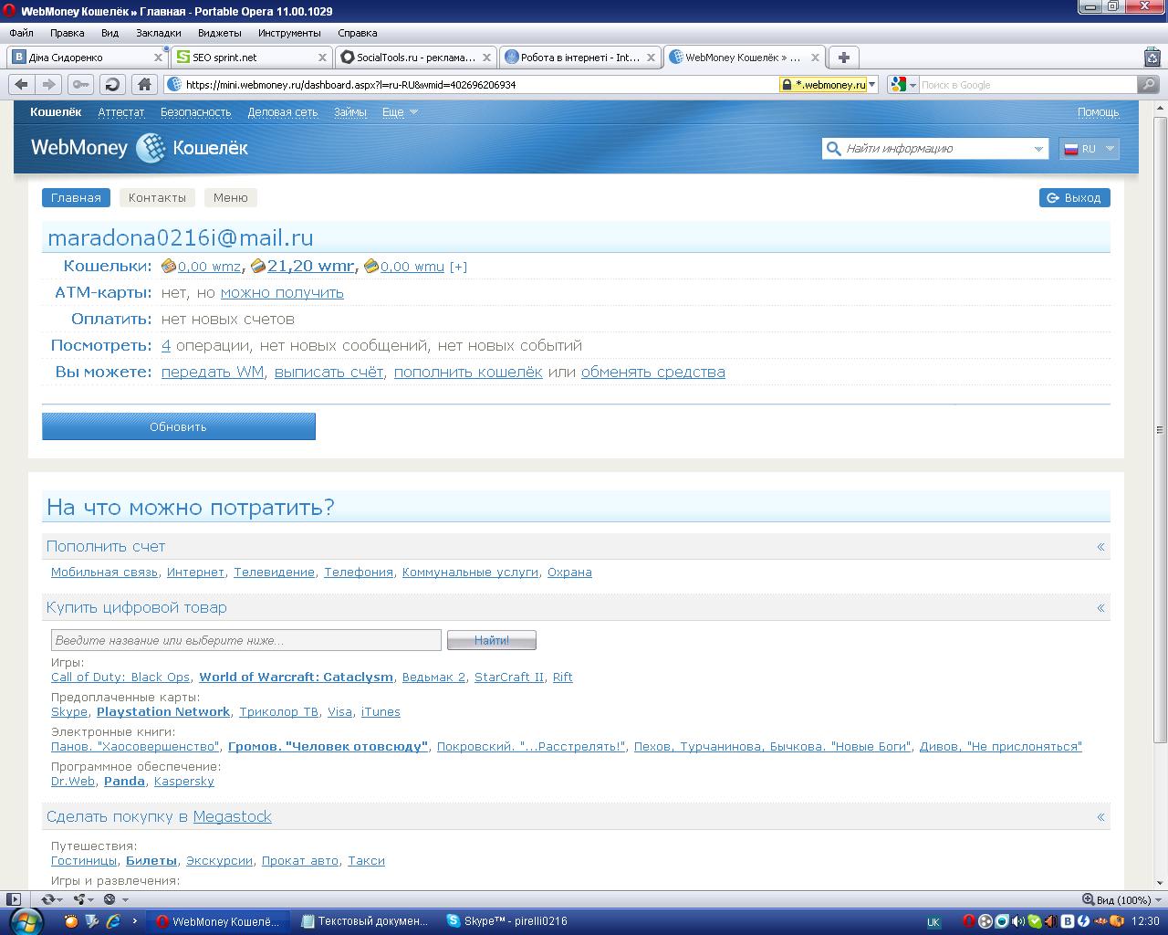This screenshot has width=1168, height=935.
Task: Open the RU language selector
Action: click(1090, 149)
